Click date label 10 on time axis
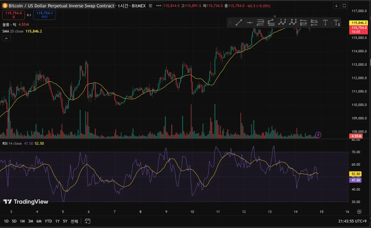The image size is (371, 228). tap(192, 212)
